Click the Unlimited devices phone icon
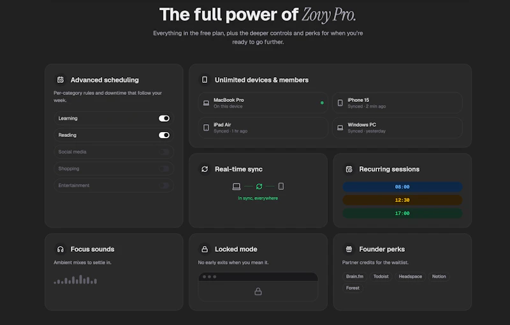 point(205,80)
